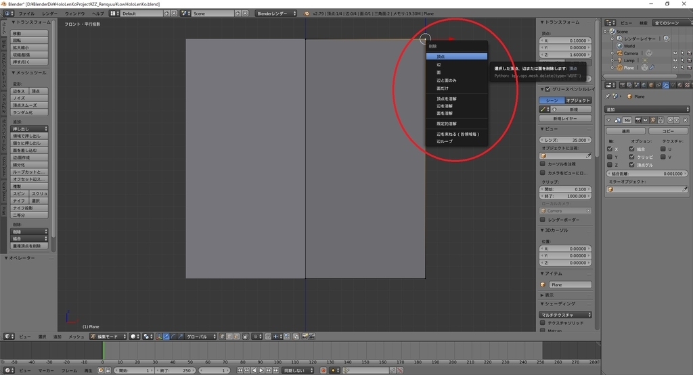693x375 pixels.
Task: Remove mirror modifier with X icon
Action: pos(686,120)
